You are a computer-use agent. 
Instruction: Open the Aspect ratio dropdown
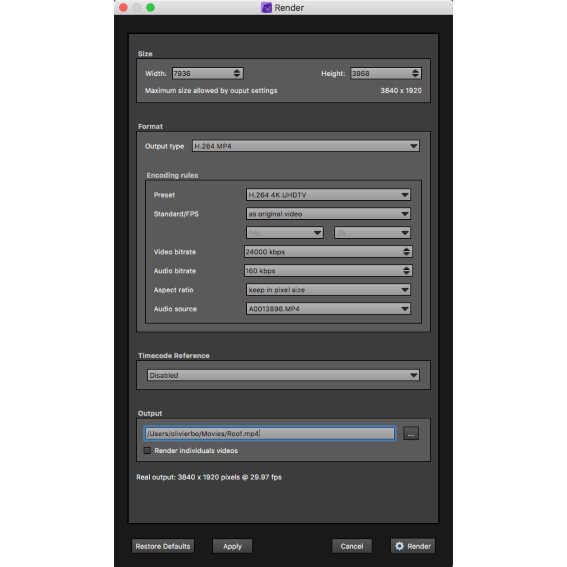click(x=328, y=290)
